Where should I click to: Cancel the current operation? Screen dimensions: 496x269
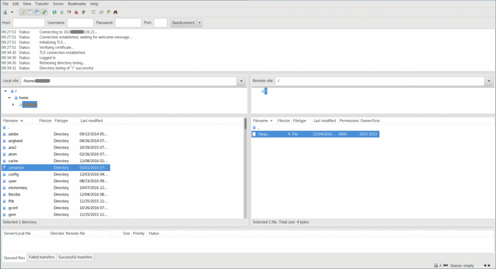pos(69,12)
